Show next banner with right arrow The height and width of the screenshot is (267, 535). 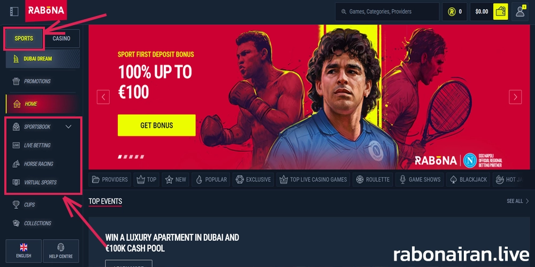coord(515,97)
